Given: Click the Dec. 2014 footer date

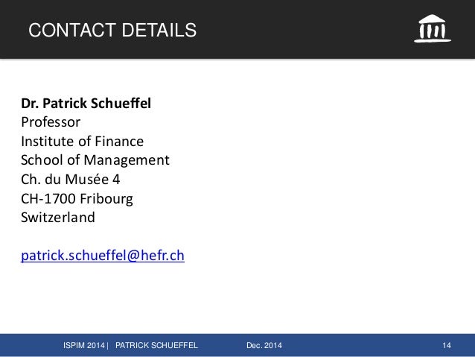Looking at the screenshot, I should tap(264, 345).
